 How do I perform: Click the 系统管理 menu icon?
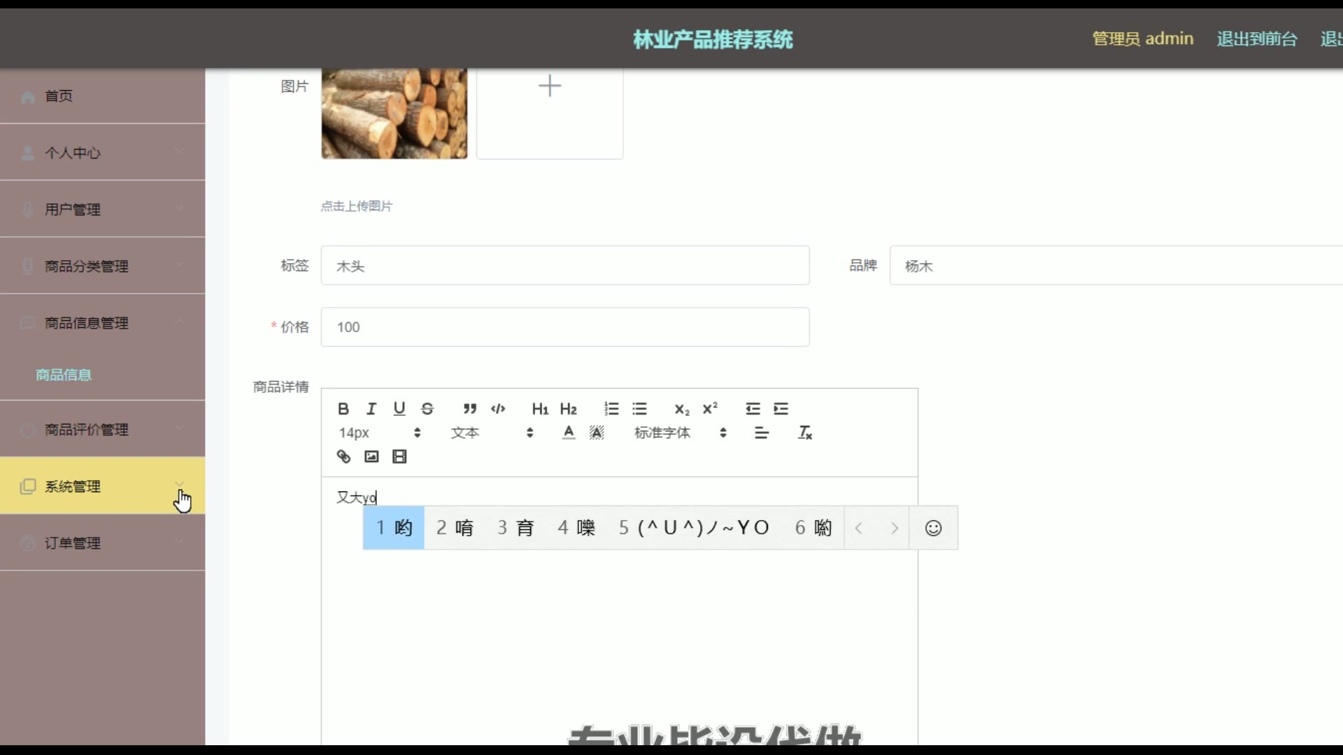coord(28,487)
